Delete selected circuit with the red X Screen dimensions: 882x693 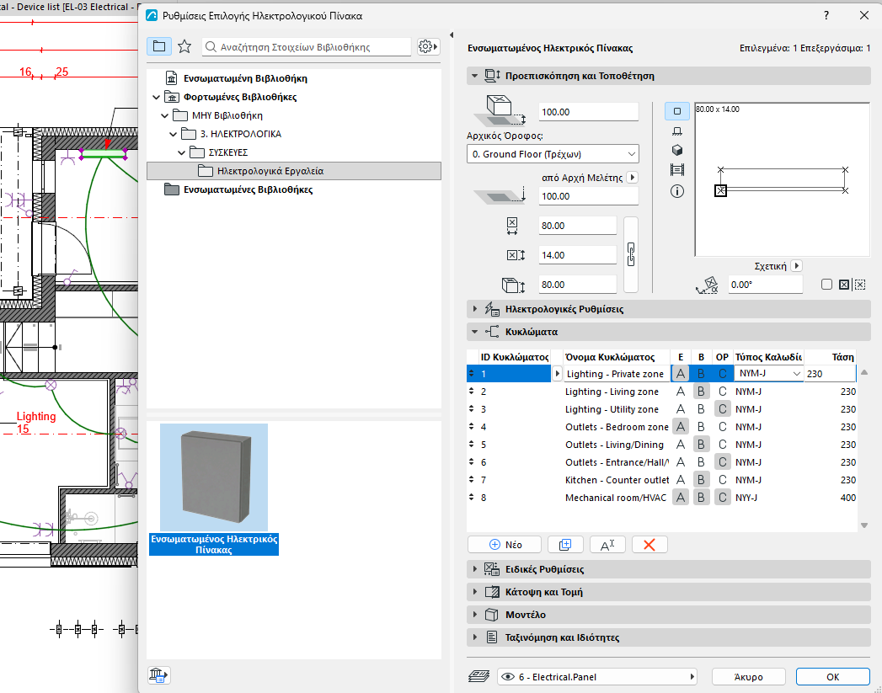click(649, 545)
